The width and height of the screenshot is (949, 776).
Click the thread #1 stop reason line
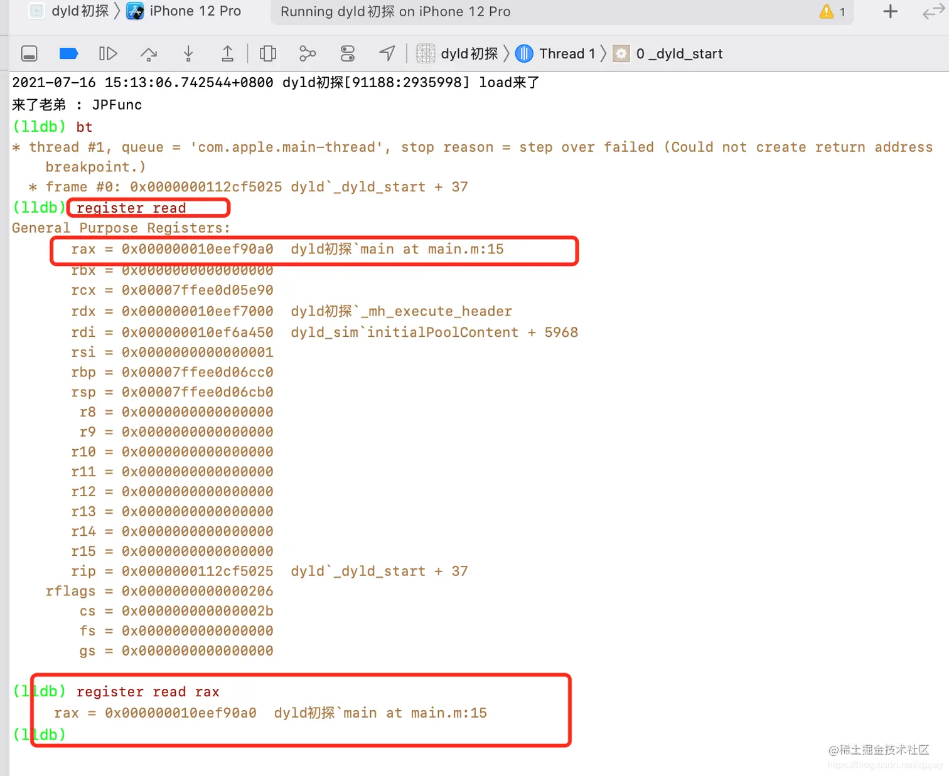[x=473, y=157]
